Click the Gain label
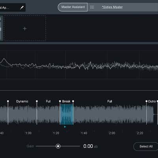The width and height of the screenshot is (158, 158). pos(30,146)
